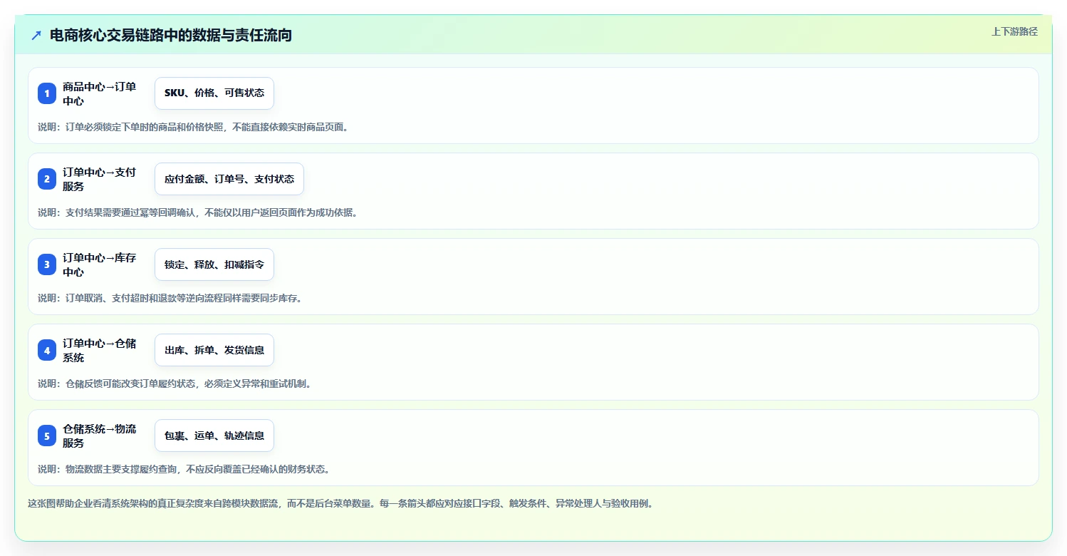Screen dimensions: 1067x556
Task: Click the note about warehouse feedback retry mechanism
Action: point(175,383)
